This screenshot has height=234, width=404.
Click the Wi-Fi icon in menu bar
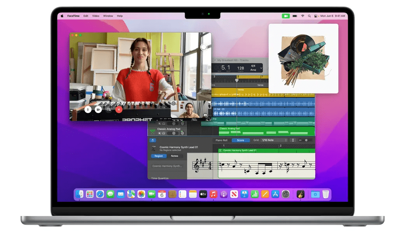coord(303,16)
